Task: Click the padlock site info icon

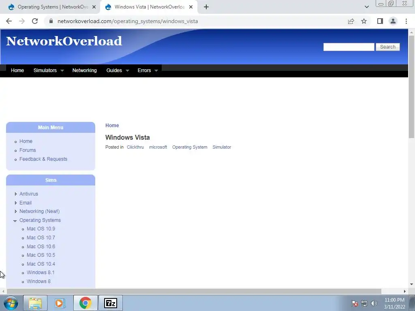Action: (51, 21)
